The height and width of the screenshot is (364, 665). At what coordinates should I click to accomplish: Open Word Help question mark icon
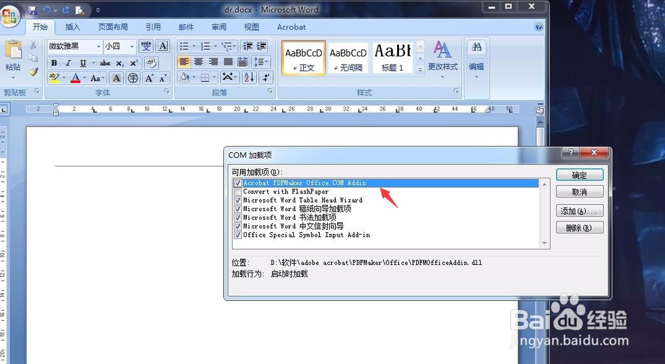pyautogui.click(x=539, y=27)
